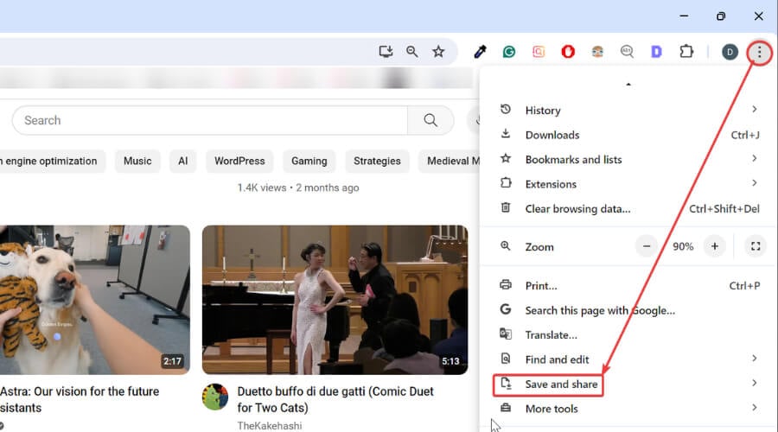Screen dimensions: 778x432
Task: Select the Gaming filter chip
Action: (x=309, y=162)
